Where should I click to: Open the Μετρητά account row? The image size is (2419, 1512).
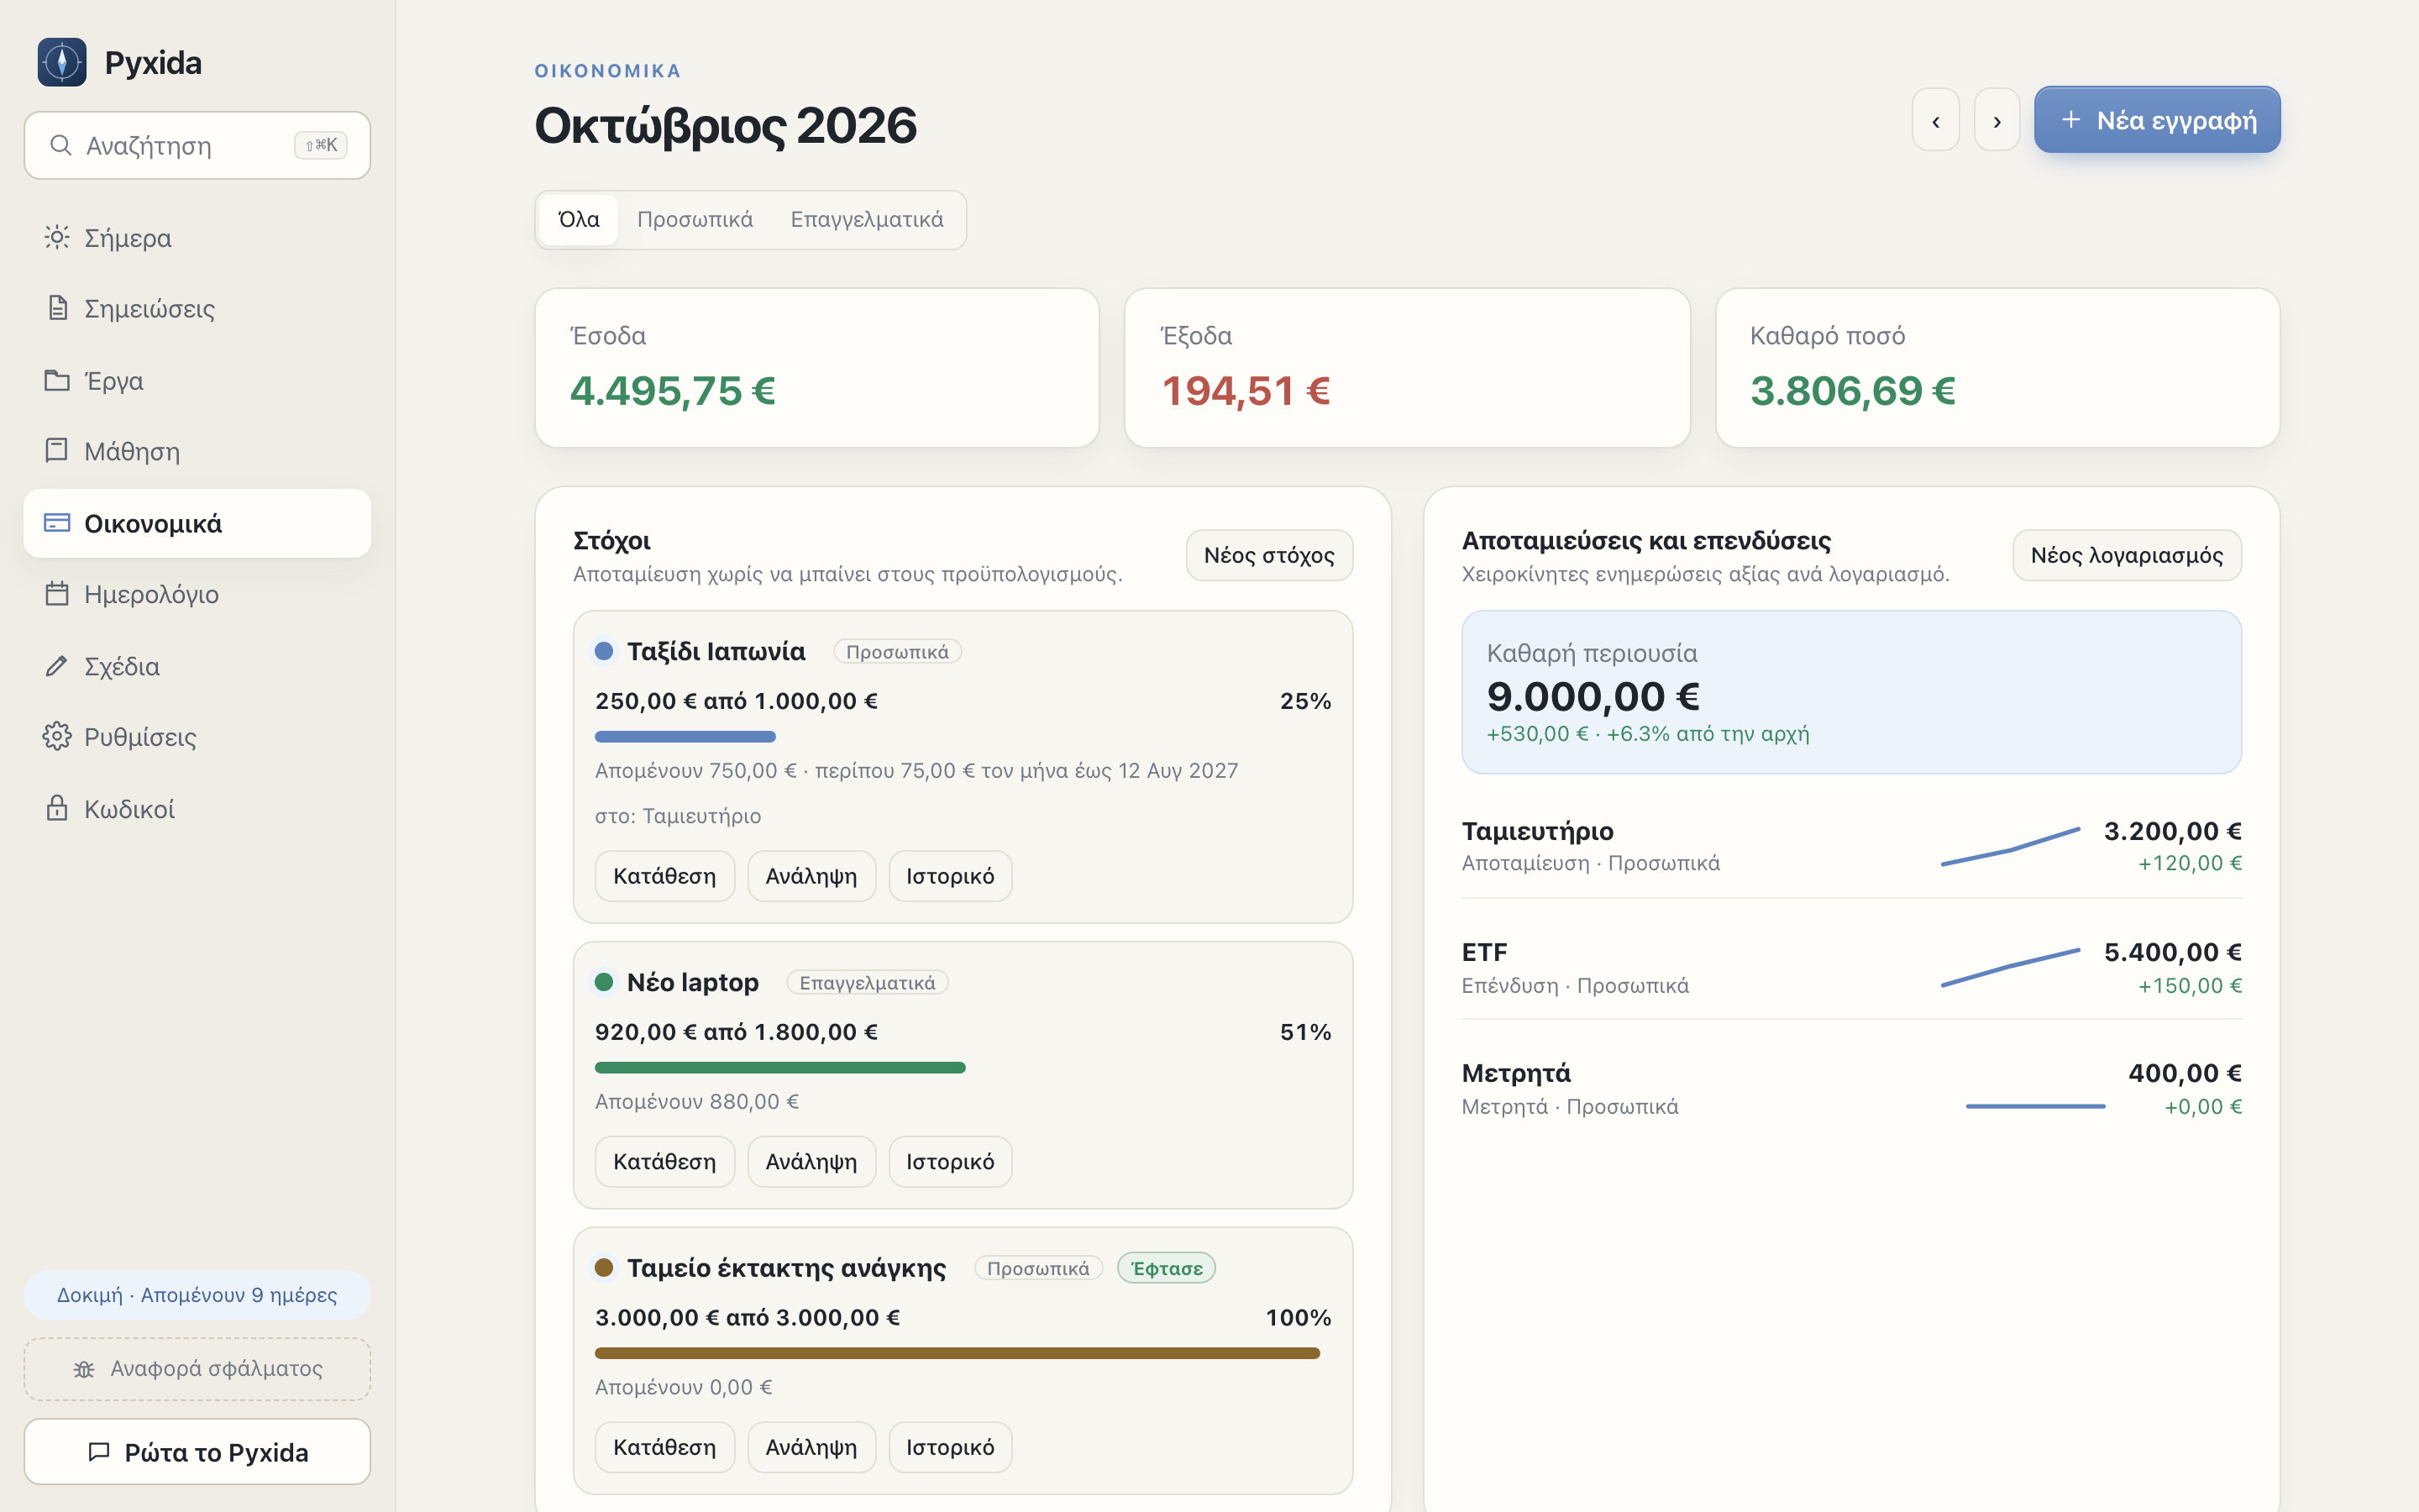(1851, 1089)
